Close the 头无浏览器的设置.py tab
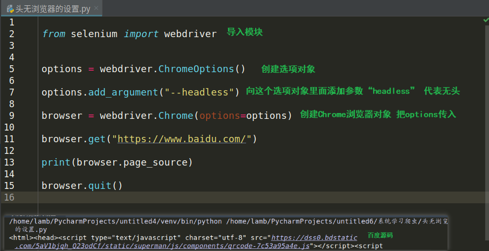 (x=96, y=8)
